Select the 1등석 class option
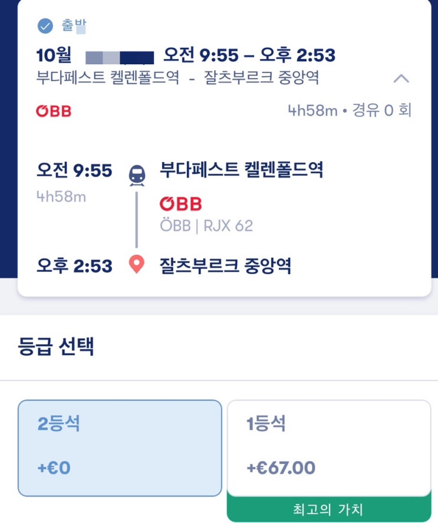Screen dimensions: 438x523 (328, 448)
